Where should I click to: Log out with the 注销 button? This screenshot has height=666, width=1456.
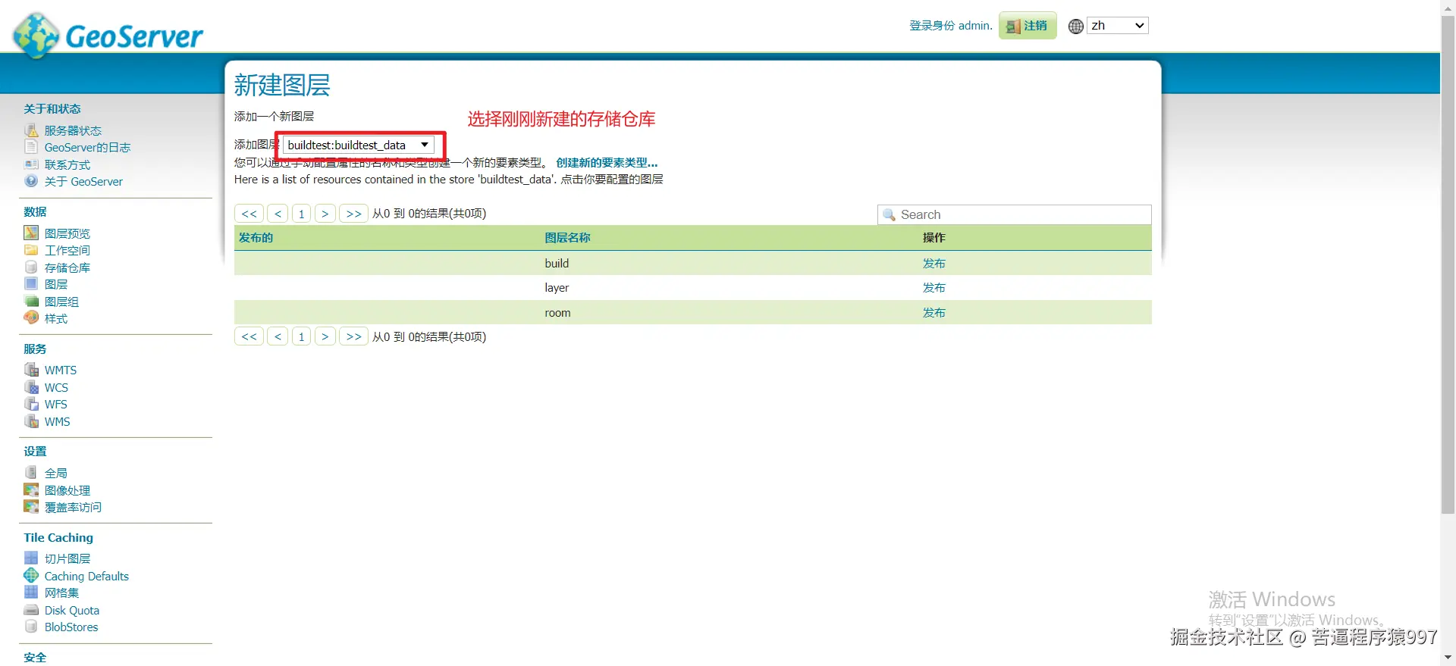pyautogui.click(x=1028, y=26)
